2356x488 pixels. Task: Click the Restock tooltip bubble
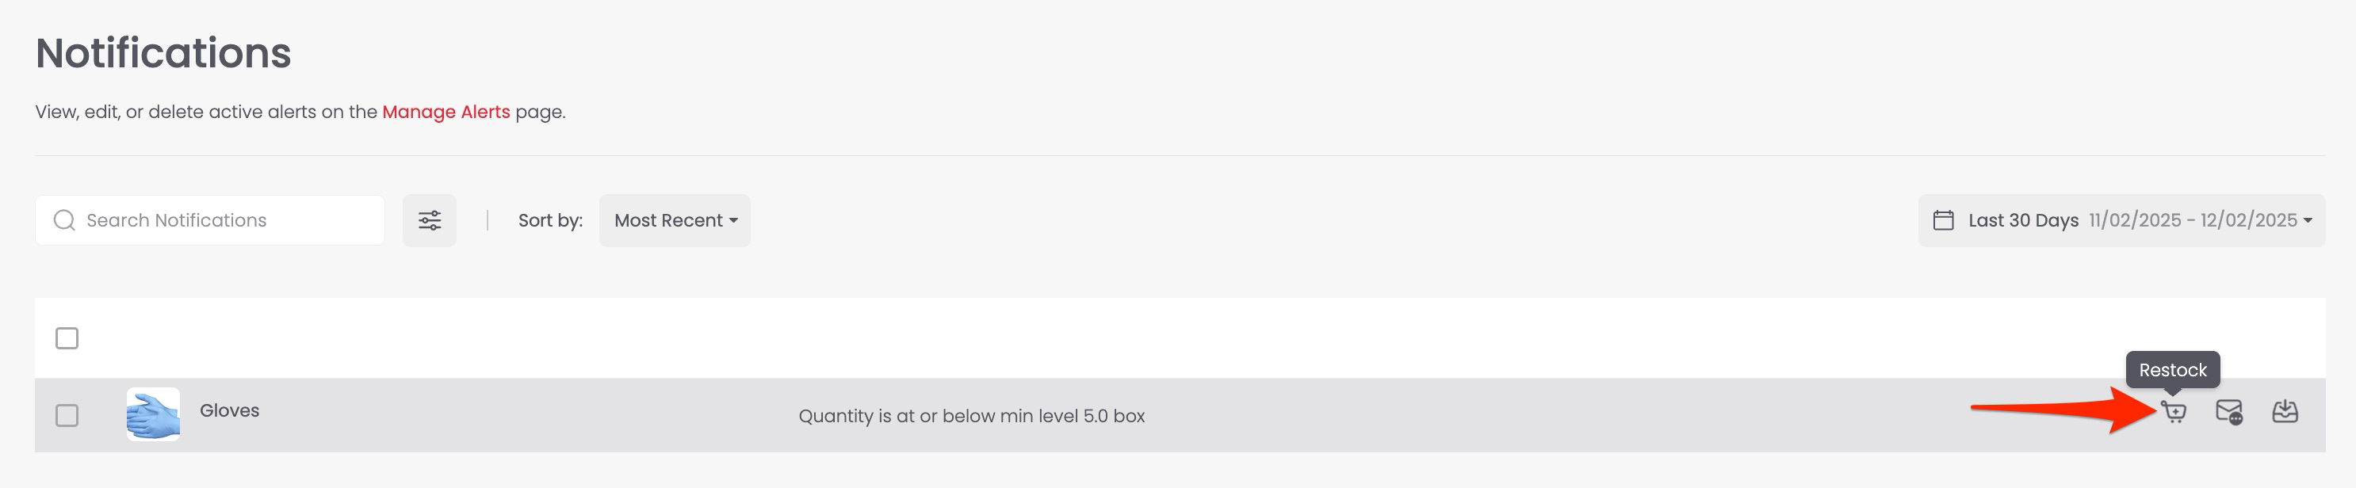[x=2172, y=370]
